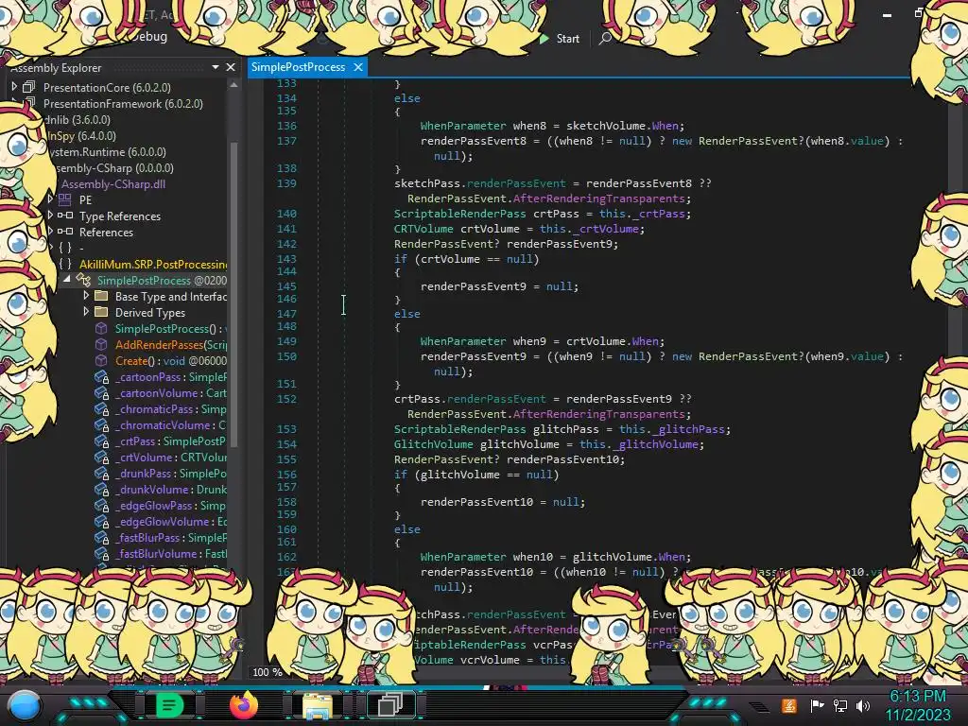Expand the Derived Types folder
This screenshot has width=968, height=726.
[86, 312]
